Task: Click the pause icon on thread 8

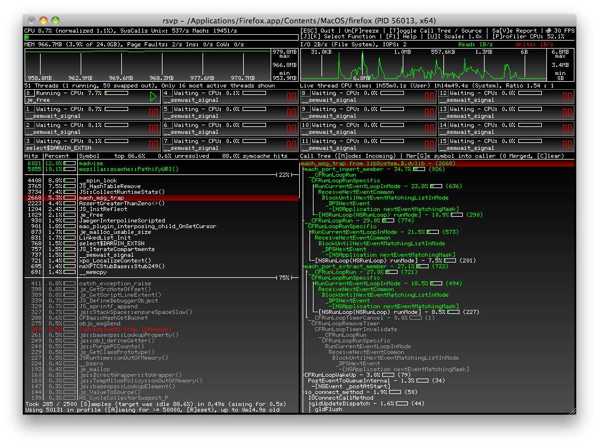Action: pyautogui.click(x=430, y=97)
